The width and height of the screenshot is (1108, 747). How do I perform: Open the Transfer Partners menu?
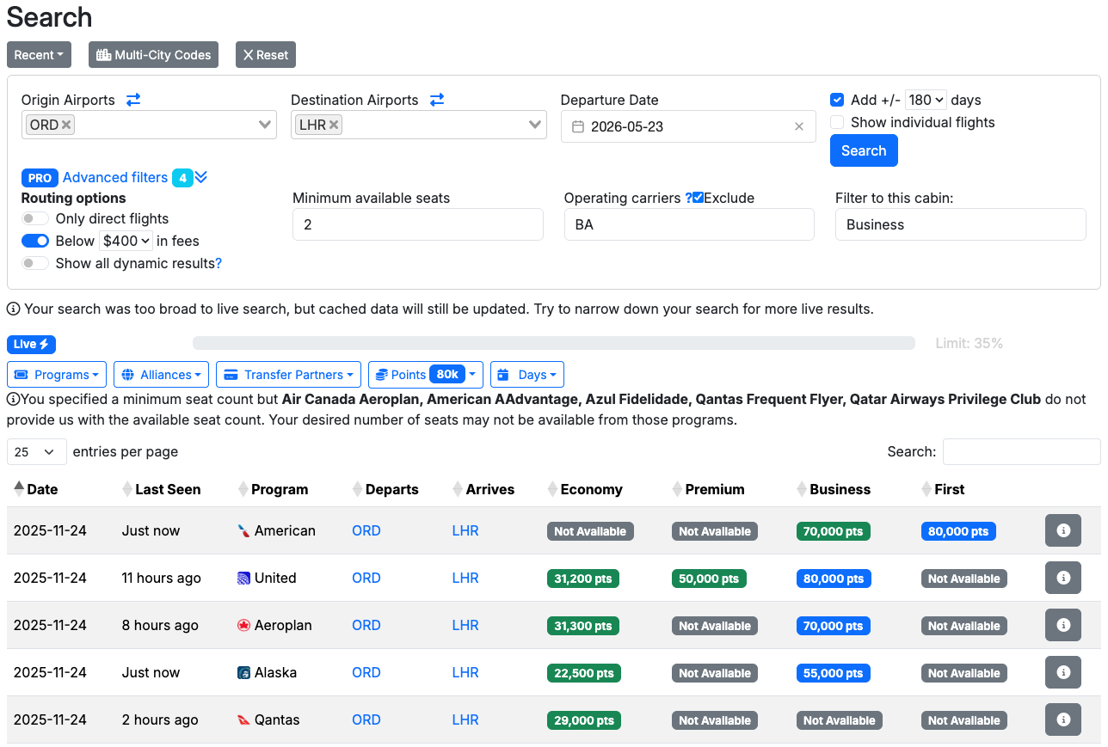pyautogui.click(x=287, y=374)
